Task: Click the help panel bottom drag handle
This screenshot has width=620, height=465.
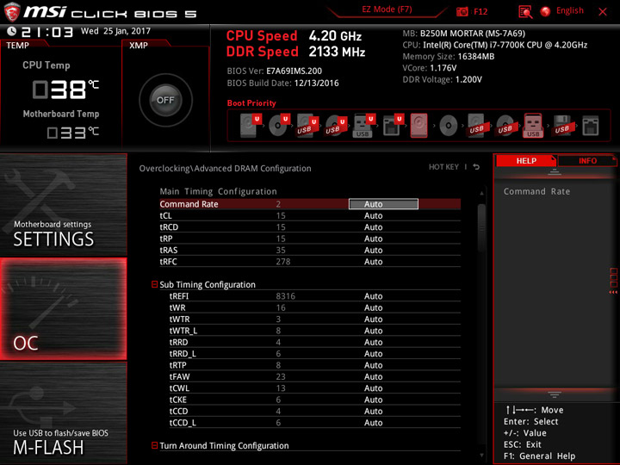Action: [x=555, y=394]
